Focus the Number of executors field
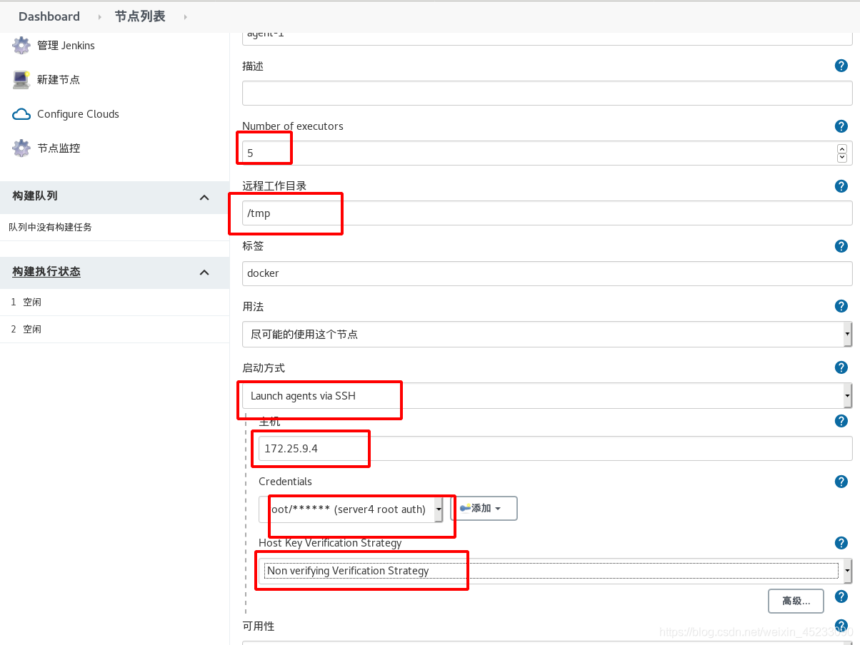This screenshot has height=645, width=860. pos(547,153)
